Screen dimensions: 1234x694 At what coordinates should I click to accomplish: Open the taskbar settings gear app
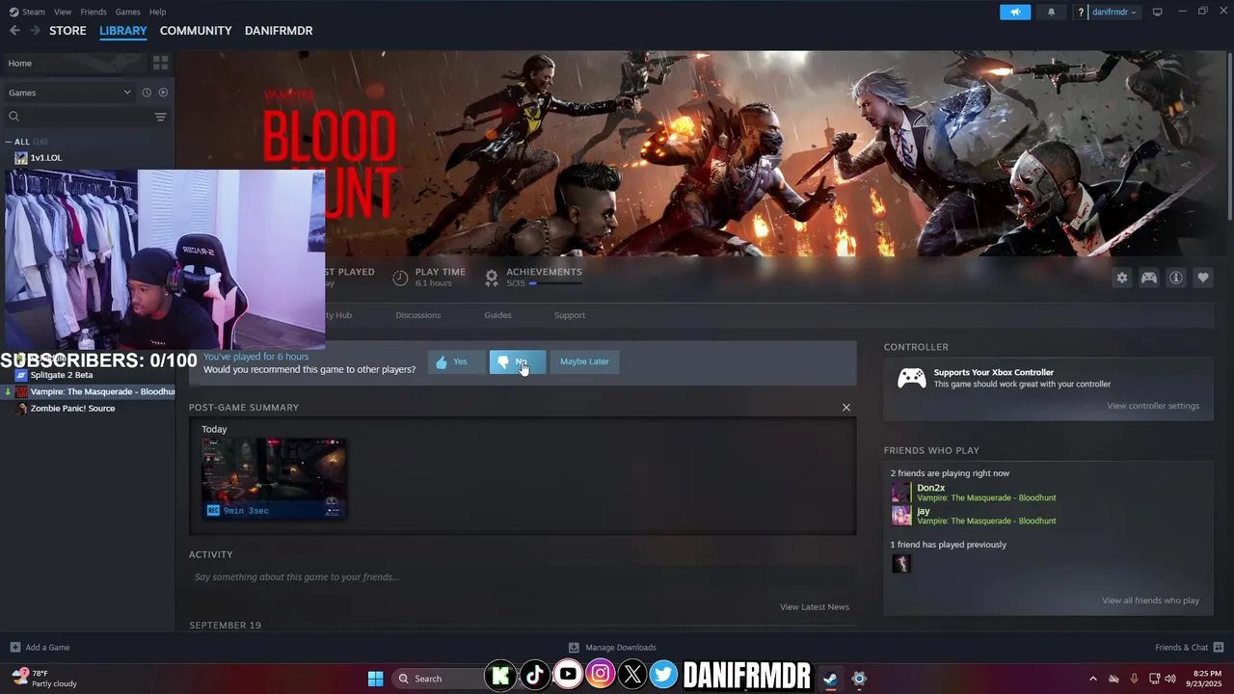(x=859, y=679)
